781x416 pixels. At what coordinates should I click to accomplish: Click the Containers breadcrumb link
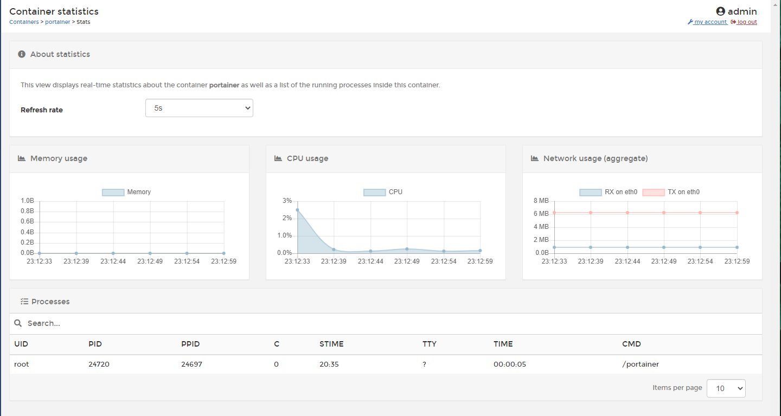pyautogui.click(x=24, y=22)
